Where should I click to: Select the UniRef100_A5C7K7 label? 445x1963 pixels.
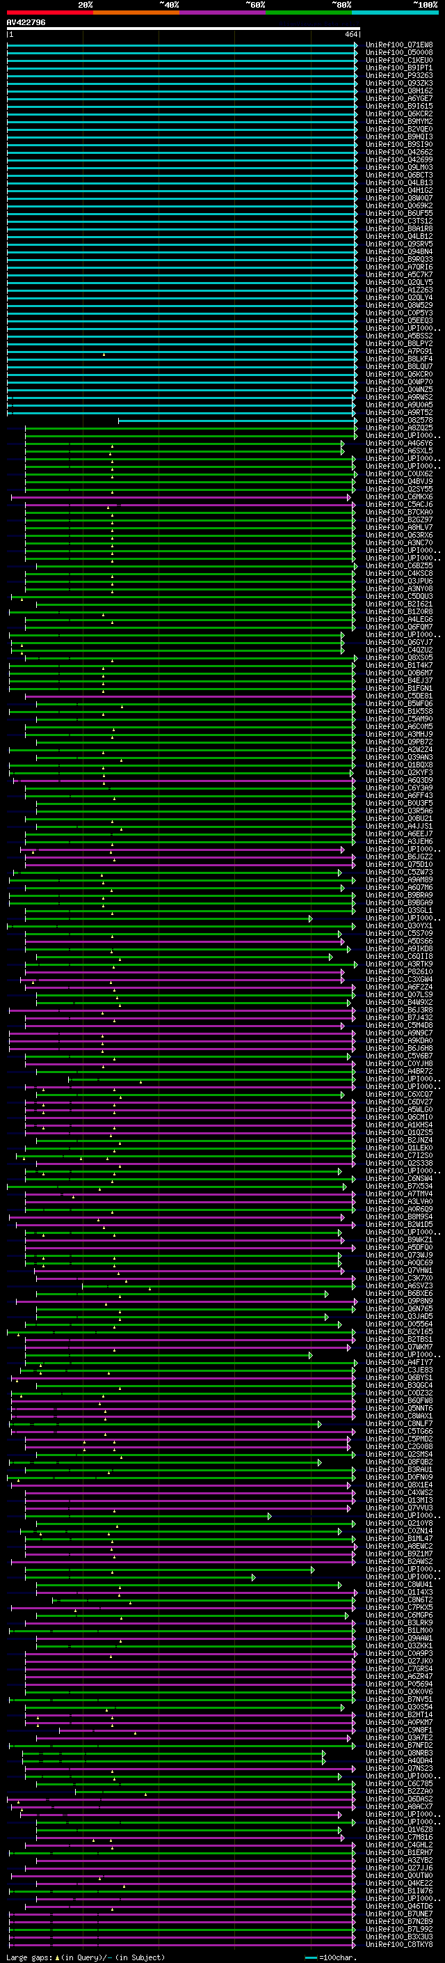point(399,274)
